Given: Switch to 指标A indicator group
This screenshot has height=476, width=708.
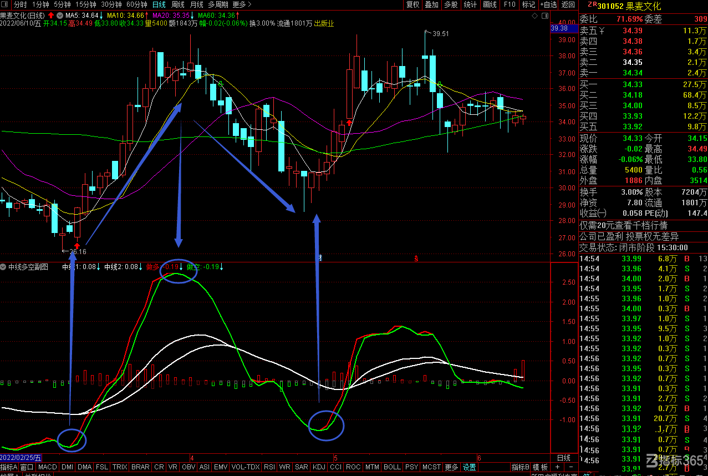Looking at the screenshot, I should [x=9, y=467].
